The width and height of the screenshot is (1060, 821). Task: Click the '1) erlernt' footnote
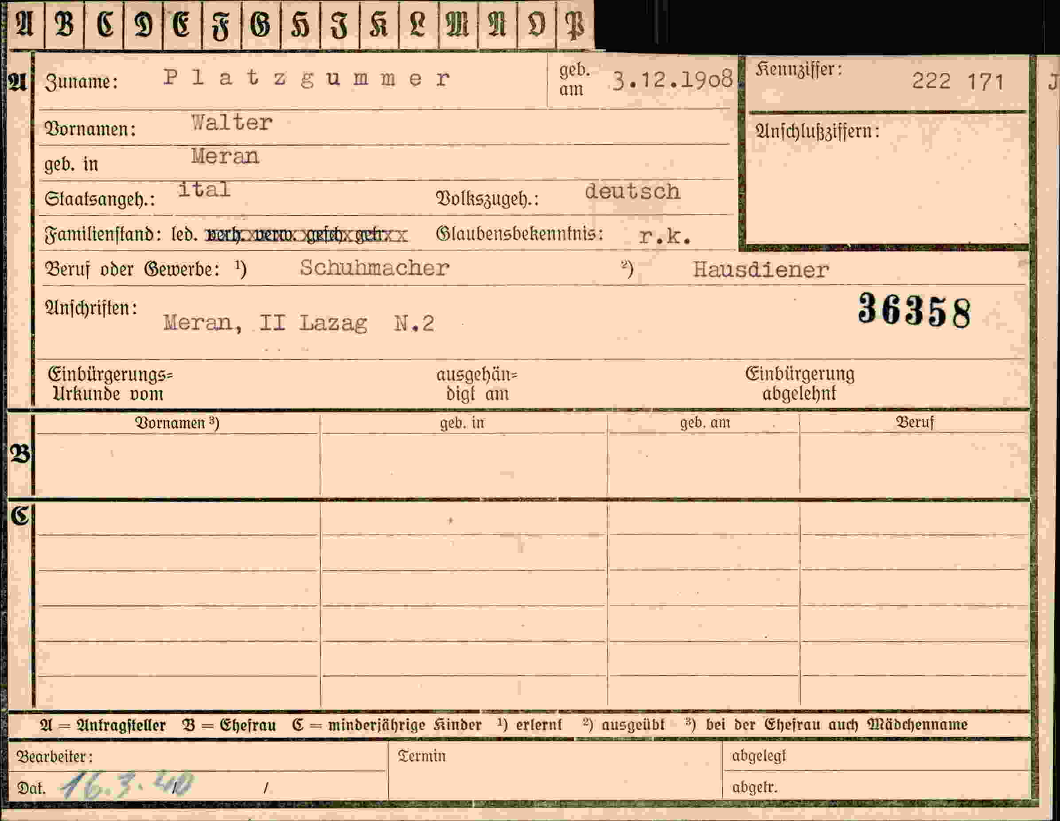tap(530, 725)
